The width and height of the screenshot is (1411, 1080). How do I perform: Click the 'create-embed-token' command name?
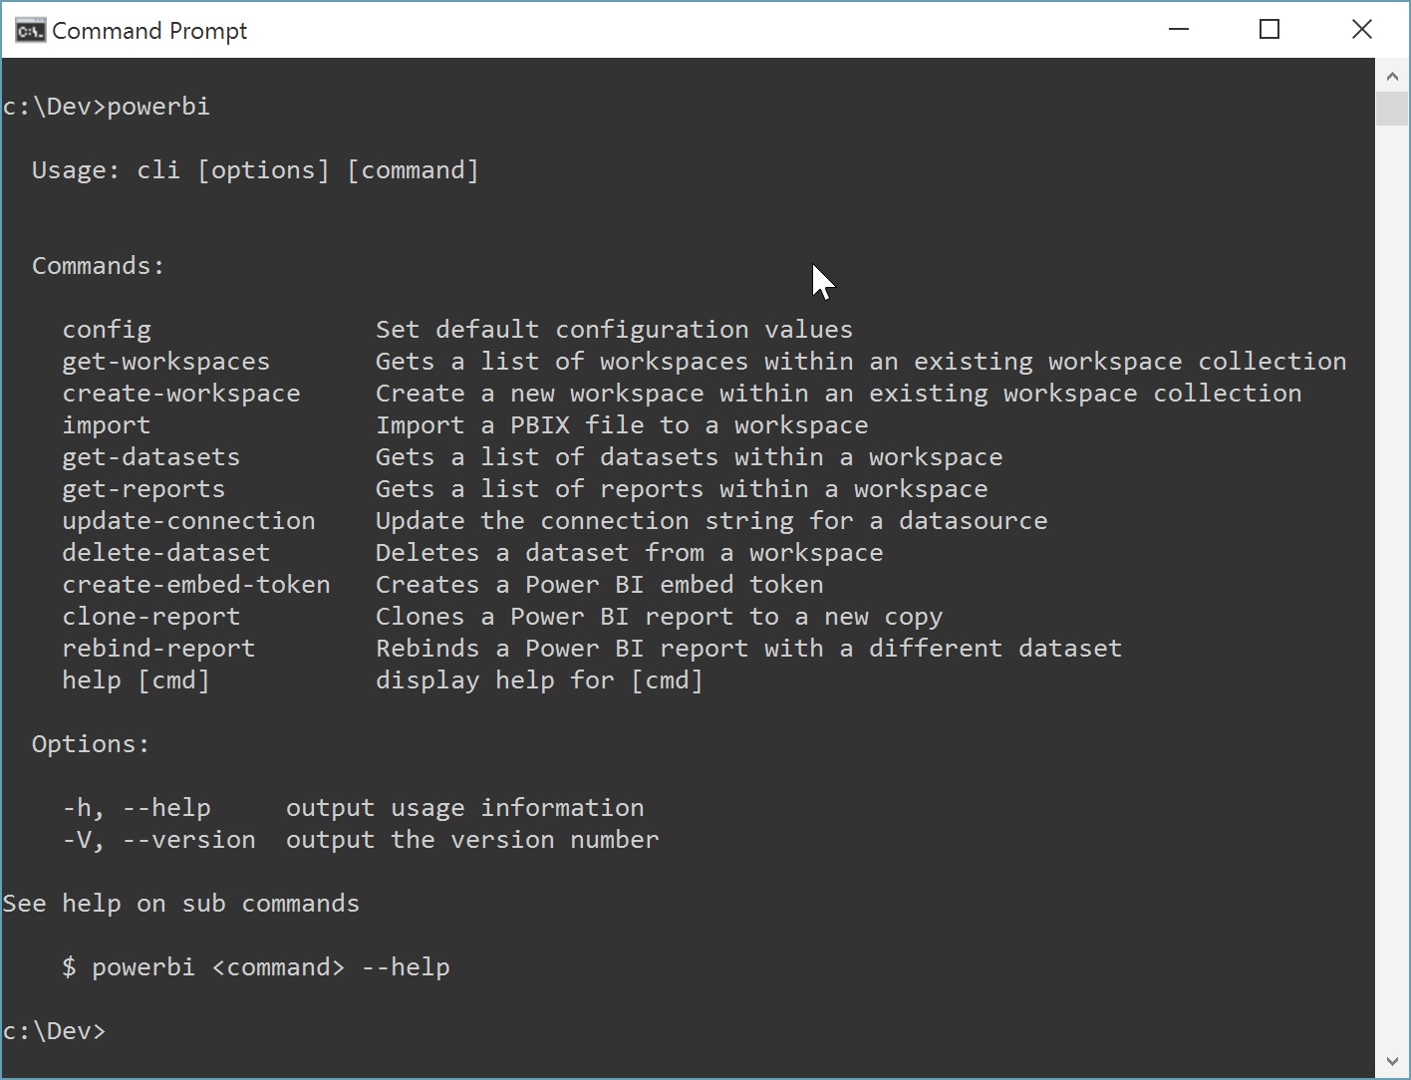coord(196,585)
